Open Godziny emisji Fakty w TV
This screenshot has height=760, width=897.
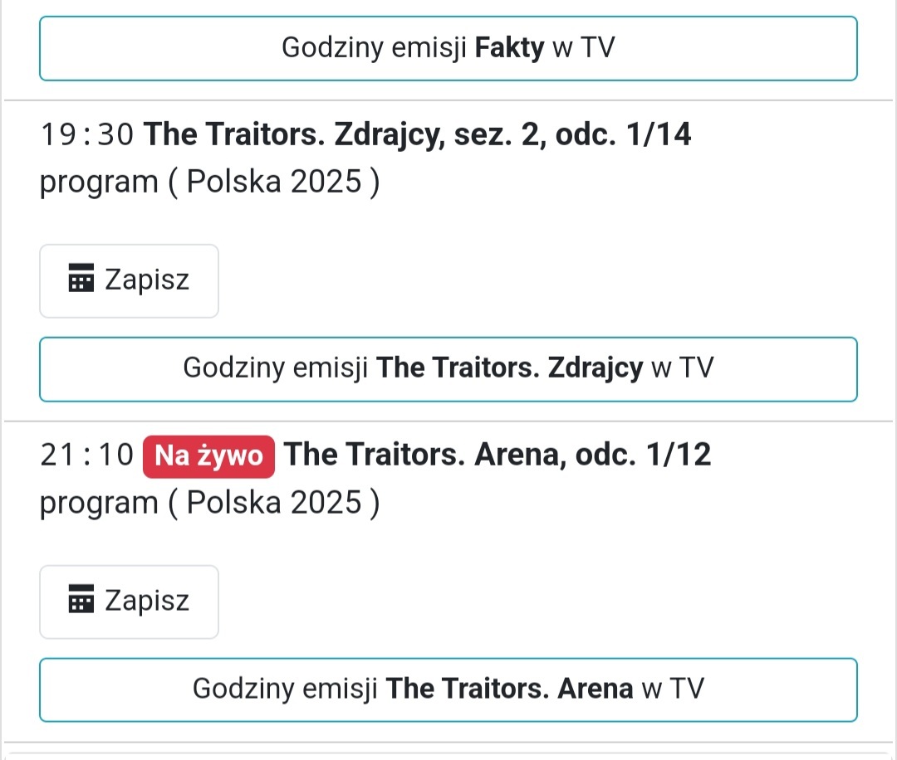(x=448, y=48)
